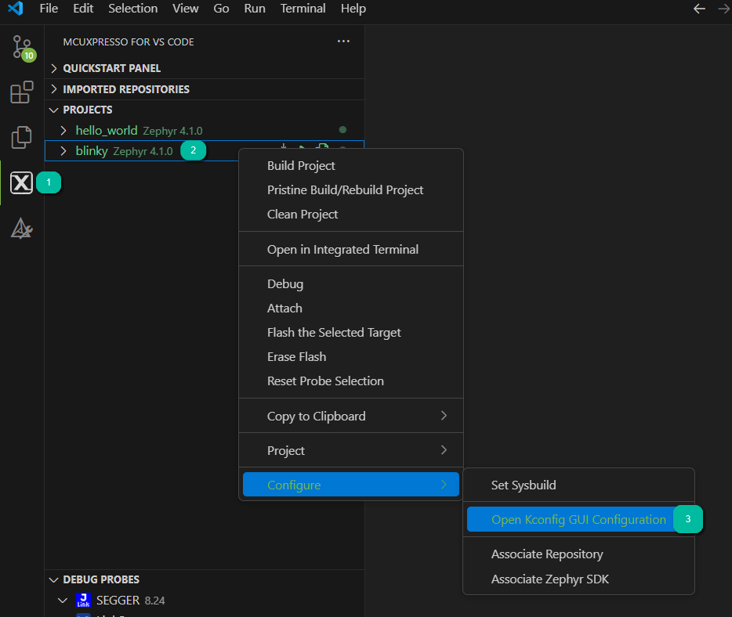Open the Extensions view icon

click(21, 92)
